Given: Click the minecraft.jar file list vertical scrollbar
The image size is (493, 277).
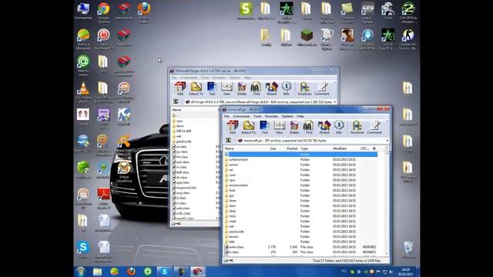Looking at the screenshot, I should (387, 201).
